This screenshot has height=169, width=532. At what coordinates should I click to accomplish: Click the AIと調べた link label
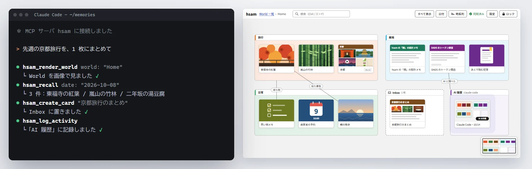pos(449,81)
